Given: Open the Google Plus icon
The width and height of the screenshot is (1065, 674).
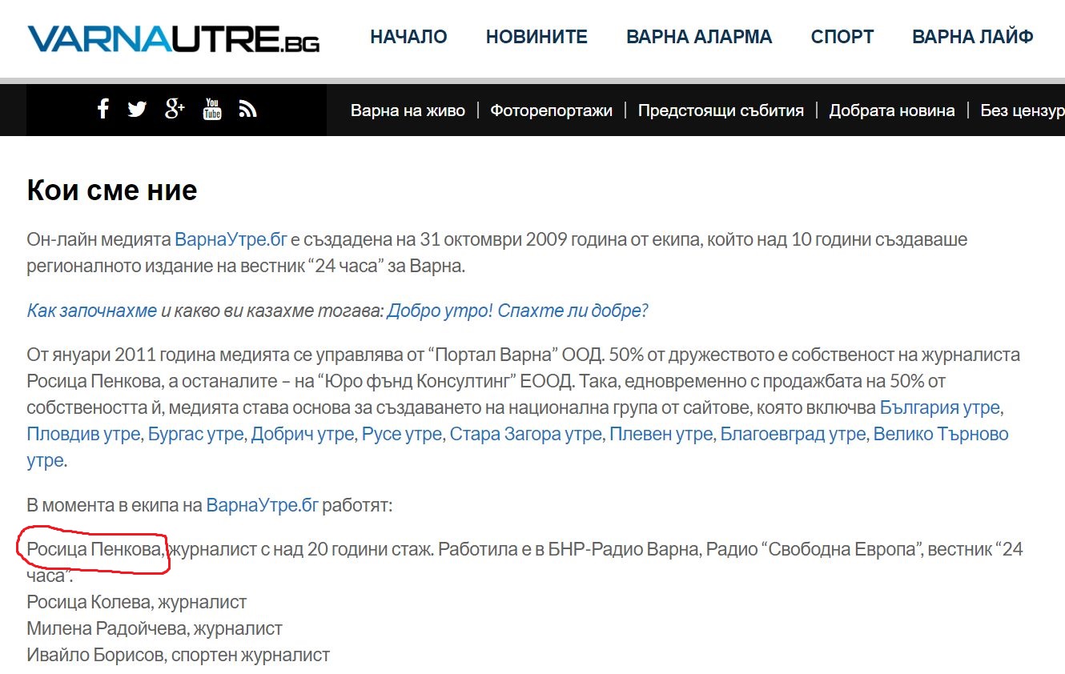Looking at the screenshot, I should pyautogui.click(x=175, y=109).
